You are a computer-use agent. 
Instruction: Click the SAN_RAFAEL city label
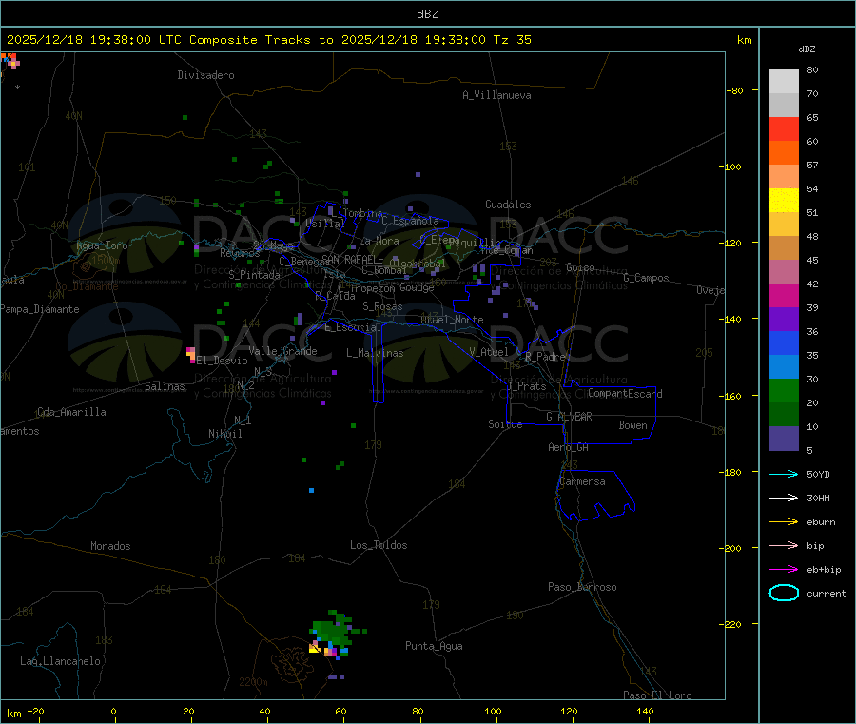pos(348,259)
